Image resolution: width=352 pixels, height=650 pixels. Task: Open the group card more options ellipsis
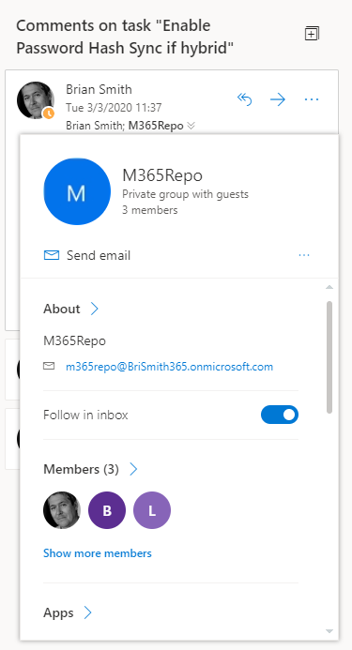304,255
